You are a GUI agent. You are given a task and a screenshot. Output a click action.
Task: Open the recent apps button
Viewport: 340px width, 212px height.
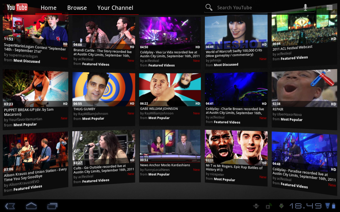[x=52, y=206]
